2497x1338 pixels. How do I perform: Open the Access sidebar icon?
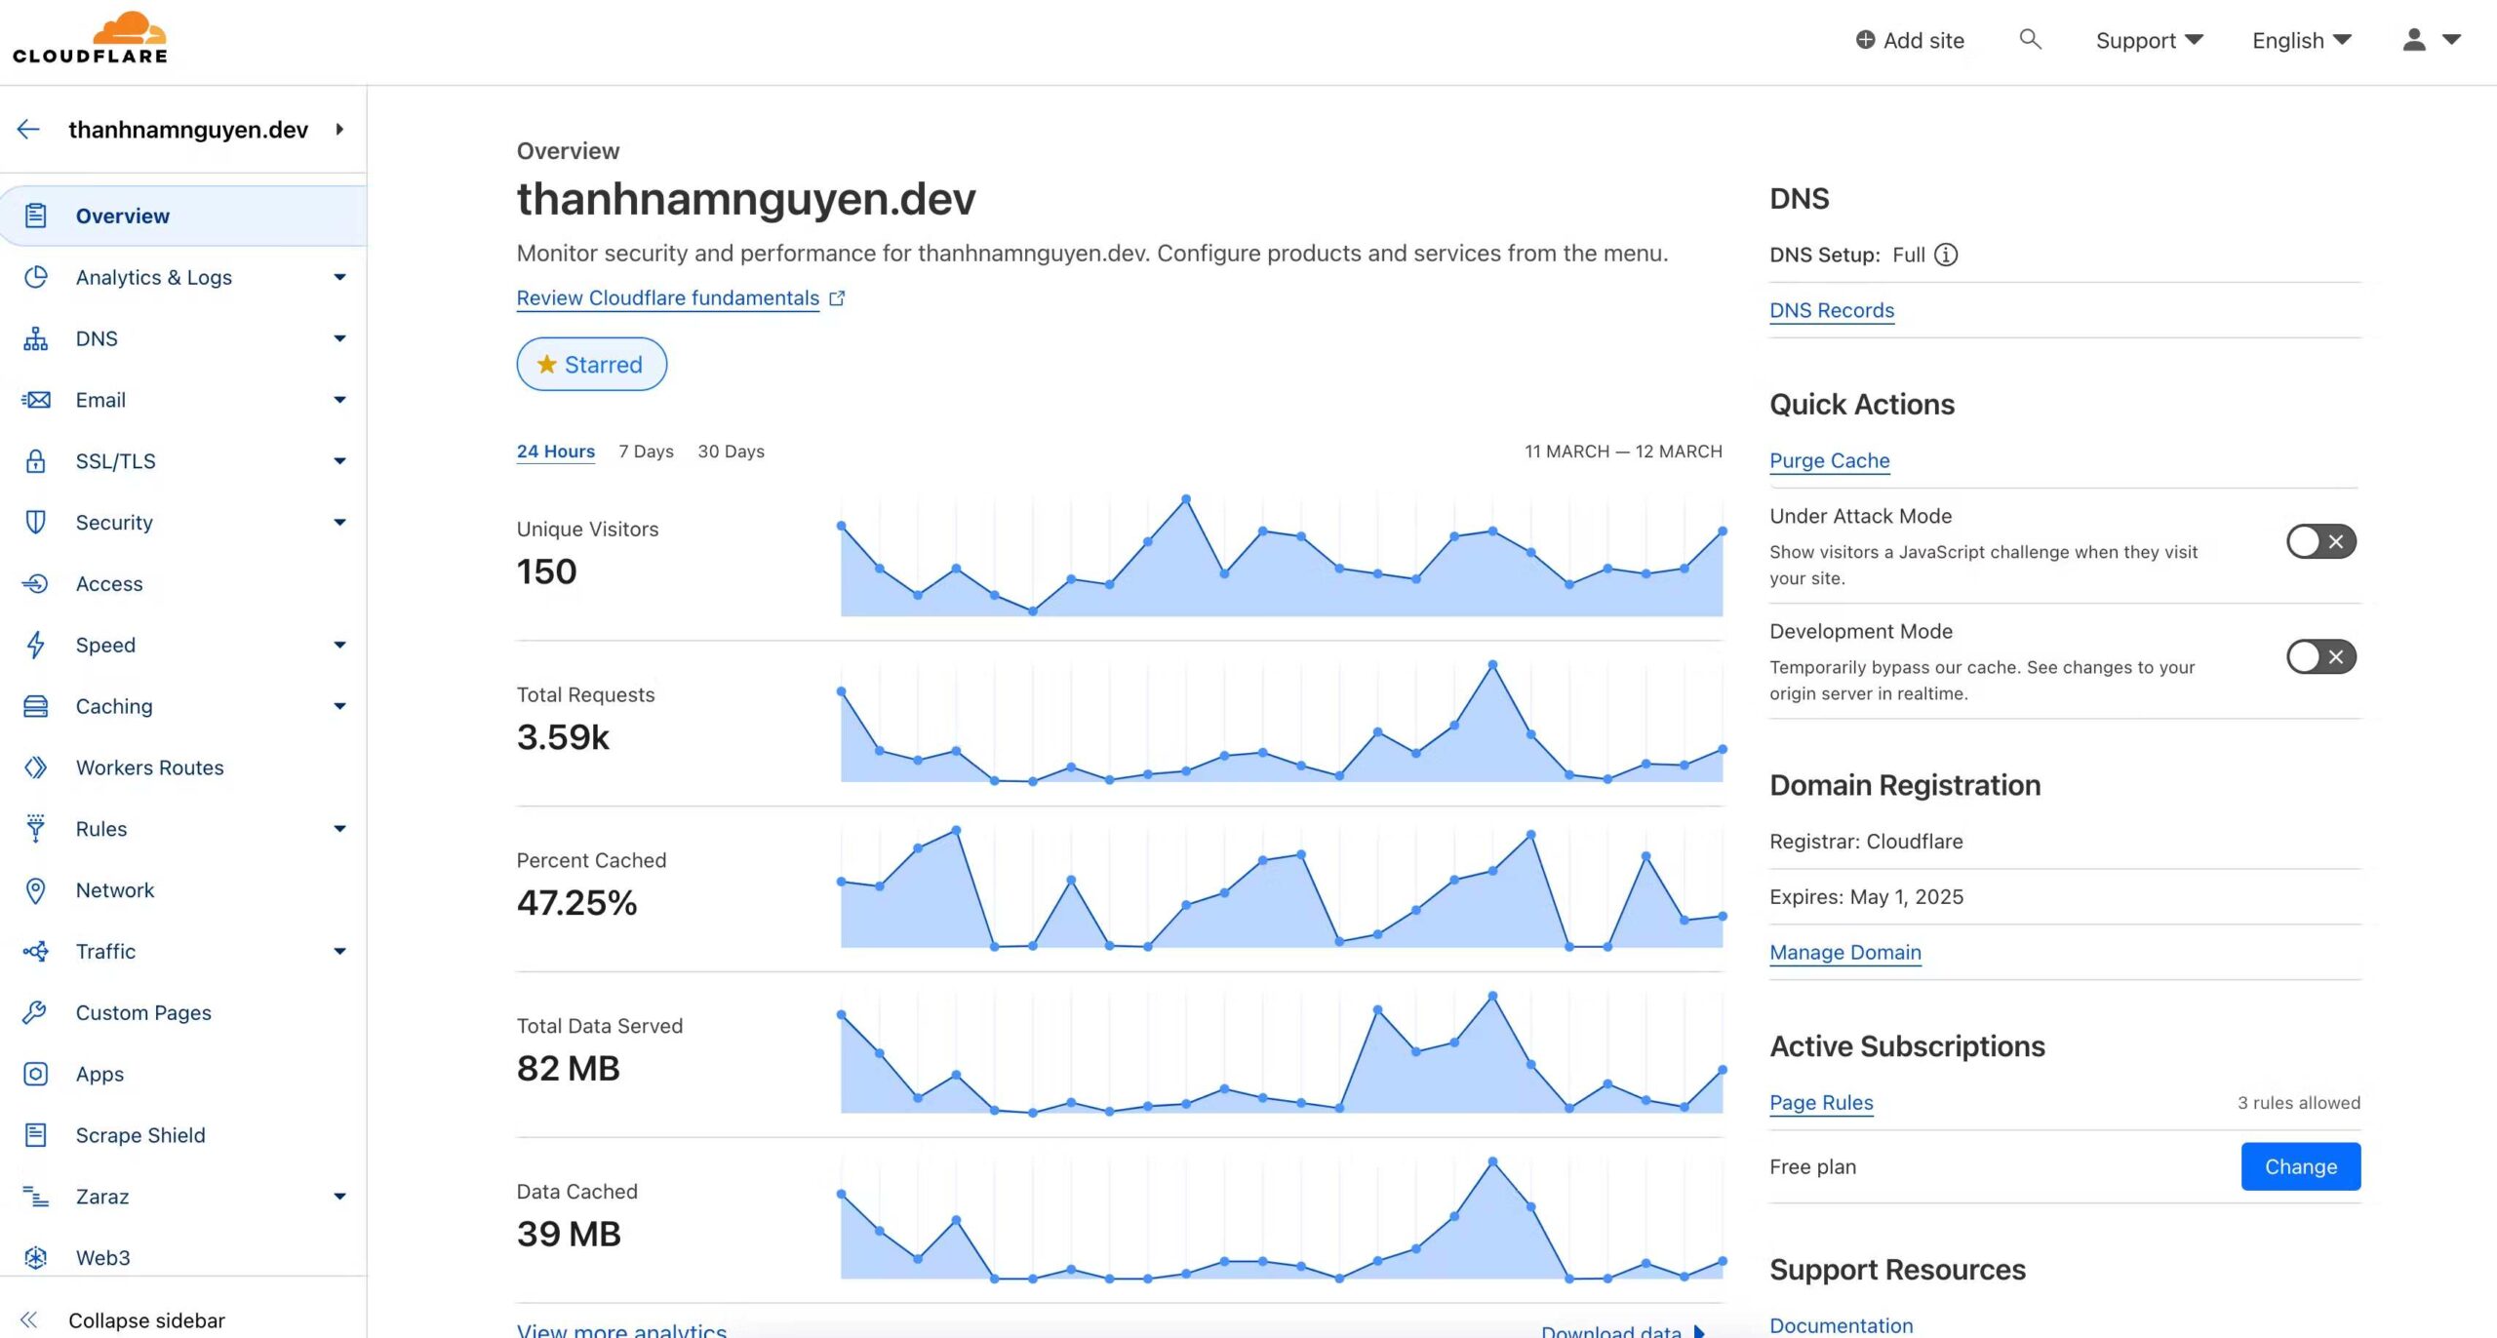35,583
